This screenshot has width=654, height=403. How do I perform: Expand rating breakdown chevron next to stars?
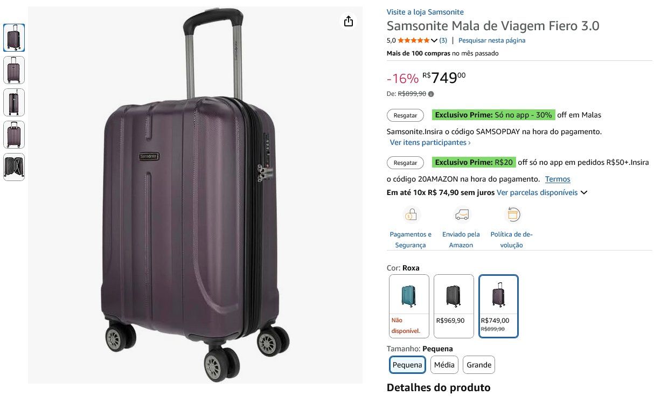(x=434, y=40)
